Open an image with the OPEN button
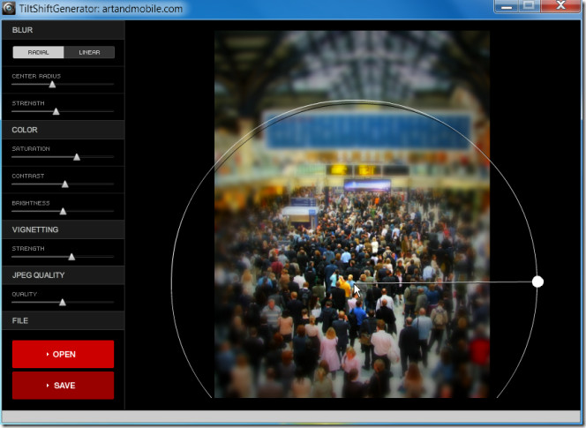 click(x=64, y=354)
